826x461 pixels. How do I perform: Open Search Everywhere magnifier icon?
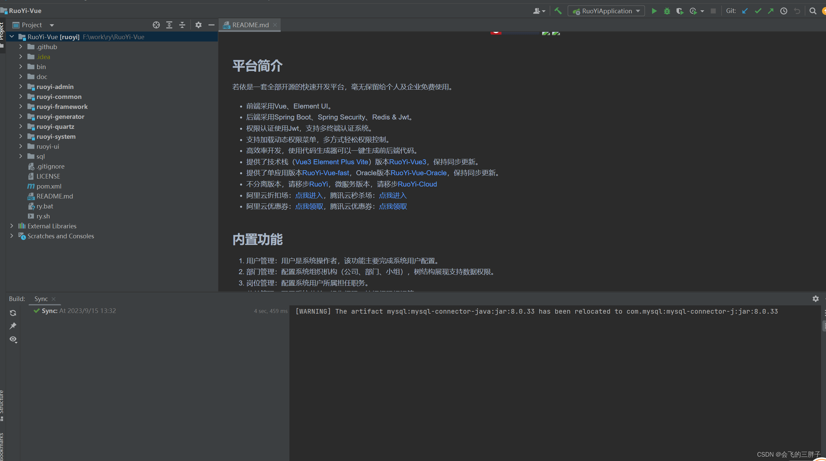click(813, 11)
